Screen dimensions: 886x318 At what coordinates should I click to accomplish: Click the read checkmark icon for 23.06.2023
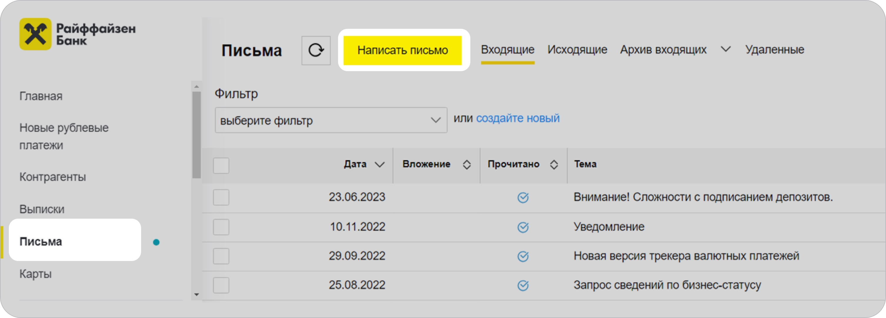coord(523,197)
